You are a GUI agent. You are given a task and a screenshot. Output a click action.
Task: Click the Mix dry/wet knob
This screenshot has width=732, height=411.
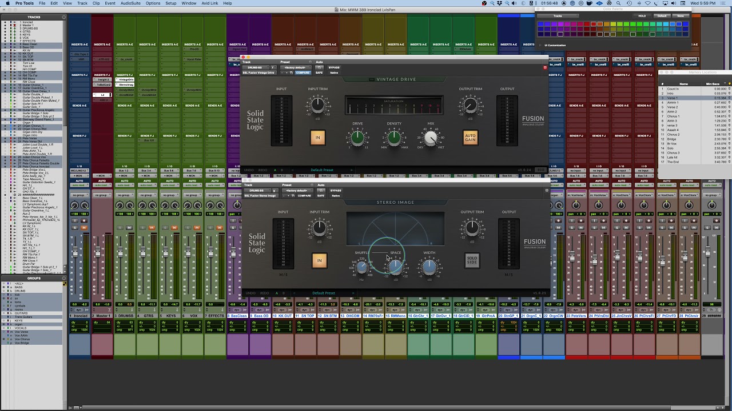(431, 138)
